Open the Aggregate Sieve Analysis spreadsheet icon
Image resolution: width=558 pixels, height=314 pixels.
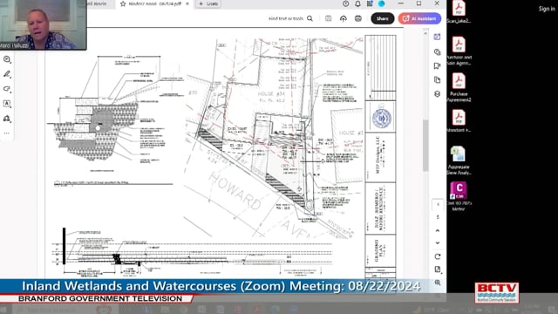(459, 160)
